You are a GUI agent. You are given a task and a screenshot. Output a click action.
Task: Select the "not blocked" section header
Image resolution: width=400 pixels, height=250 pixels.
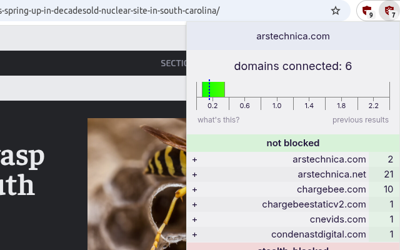pos(293,143)
